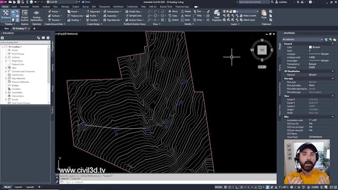Click the Paste clipboard icon

click(264, 14)
